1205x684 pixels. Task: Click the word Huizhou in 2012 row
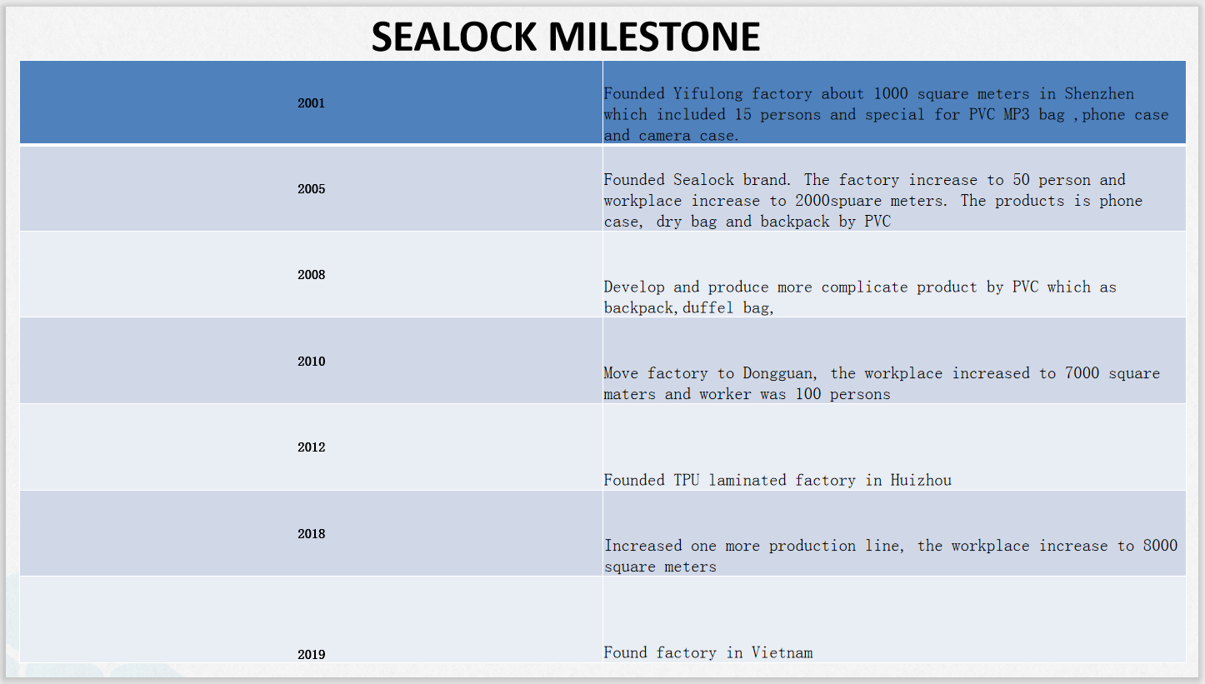[921, 480]
